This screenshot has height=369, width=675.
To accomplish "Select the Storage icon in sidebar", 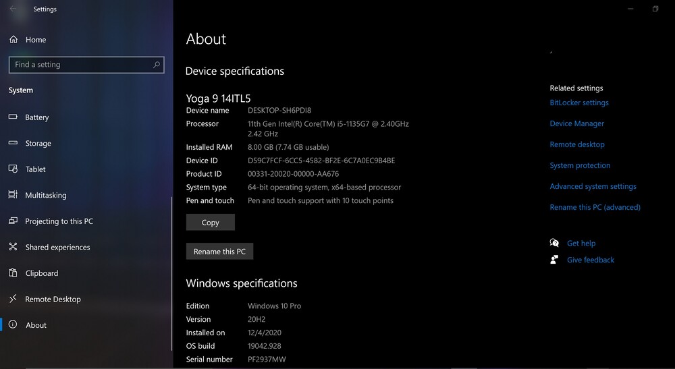I will 13,143.
